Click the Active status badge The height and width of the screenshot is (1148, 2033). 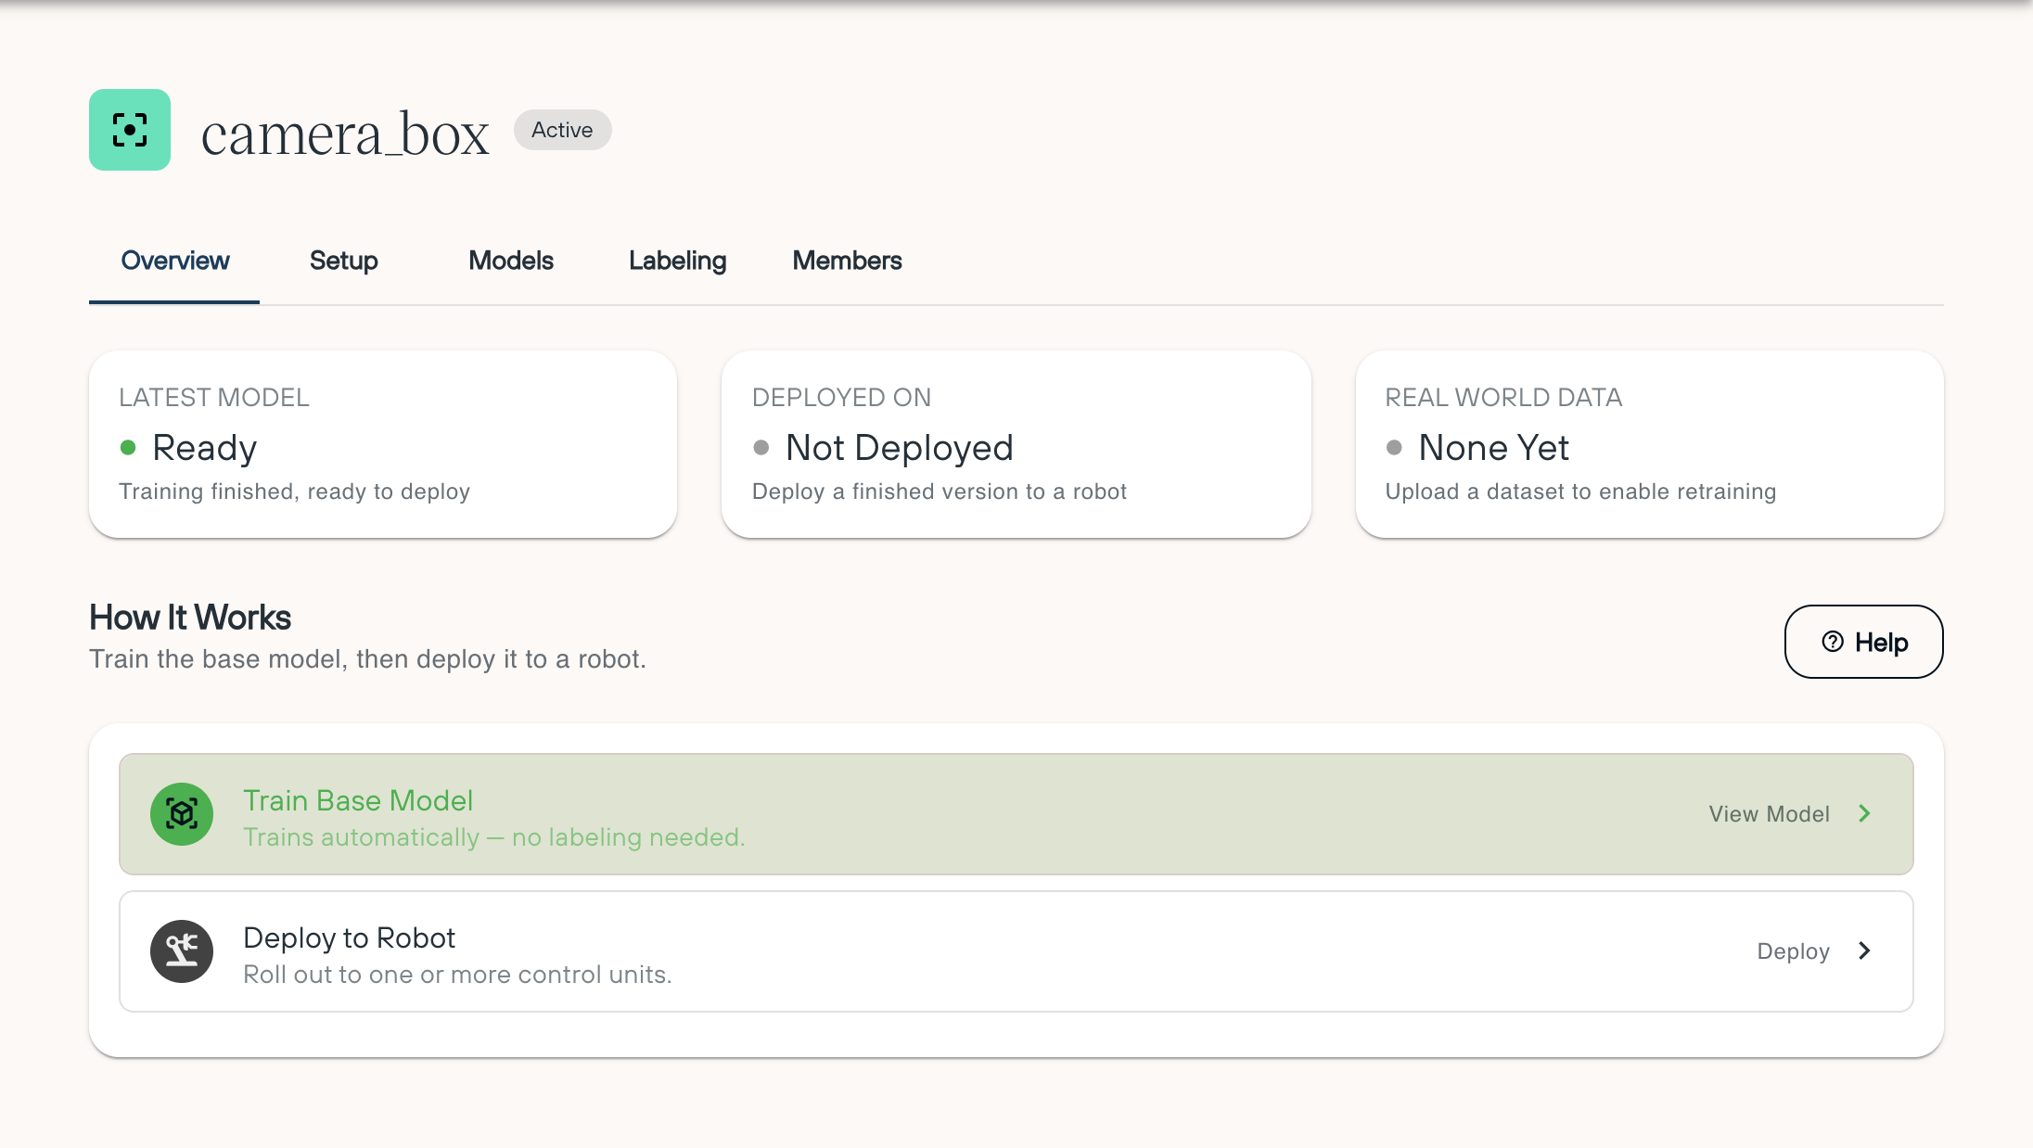562,130
